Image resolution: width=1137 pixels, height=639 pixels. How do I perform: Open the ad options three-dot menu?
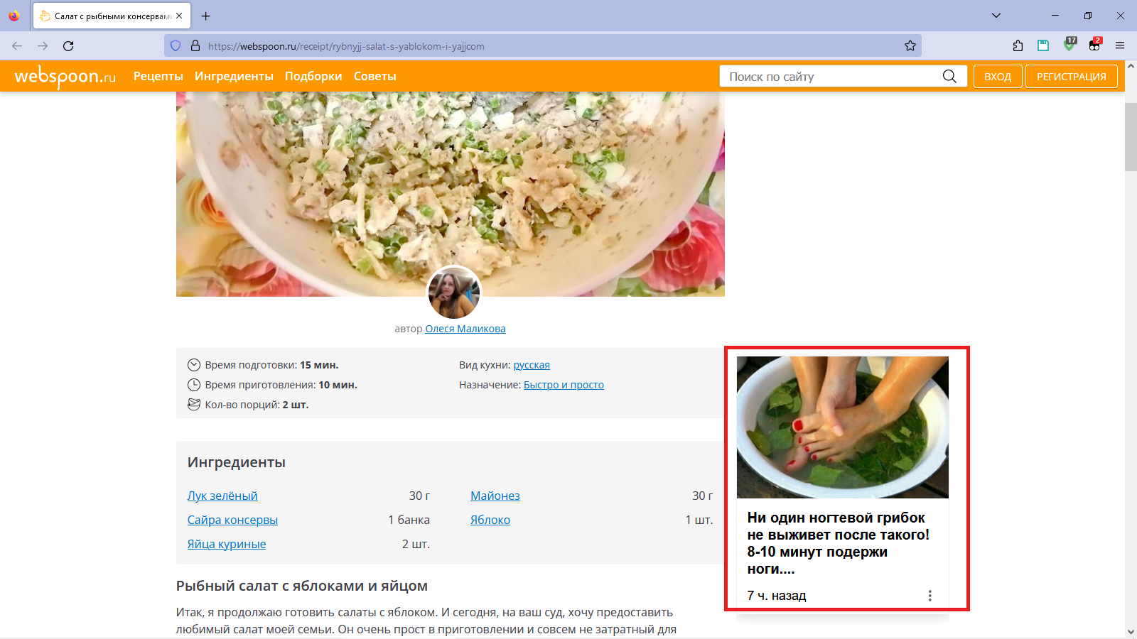(930, 596)
